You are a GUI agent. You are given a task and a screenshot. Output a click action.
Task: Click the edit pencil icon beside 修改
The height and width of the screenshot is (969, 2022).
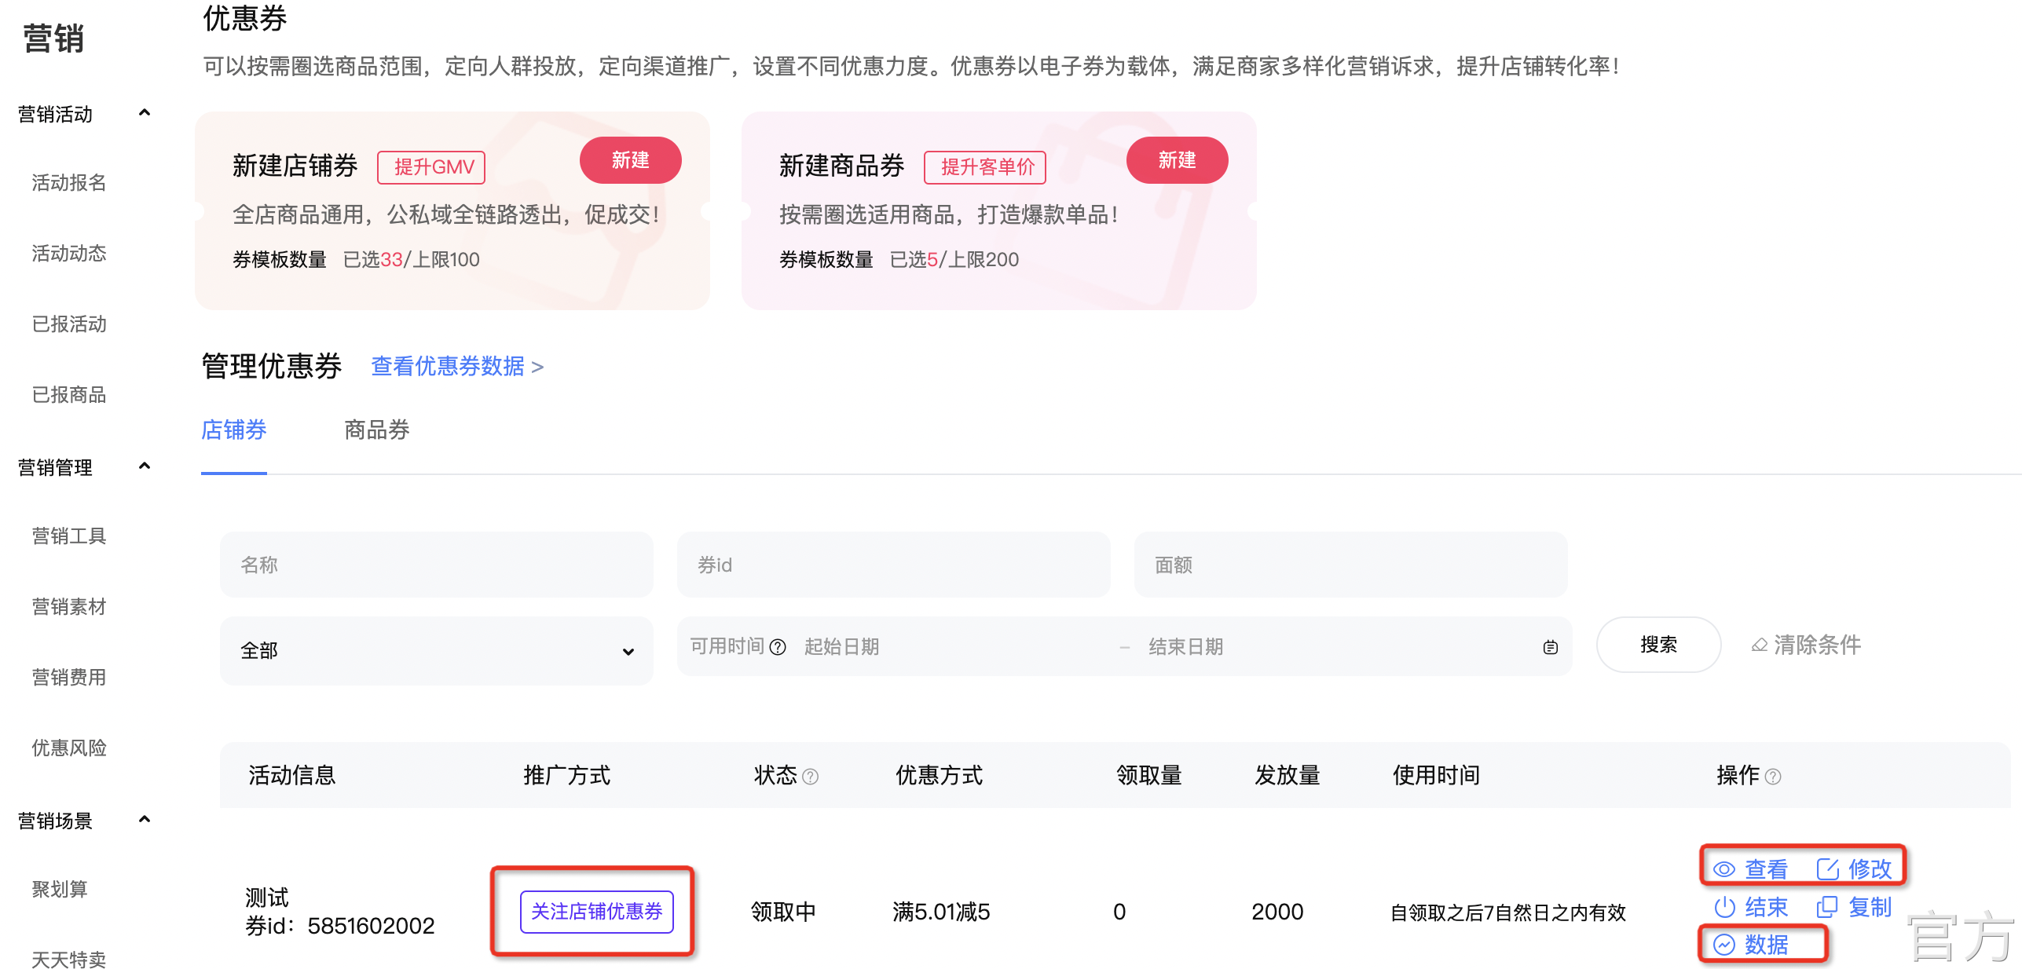1827,869
